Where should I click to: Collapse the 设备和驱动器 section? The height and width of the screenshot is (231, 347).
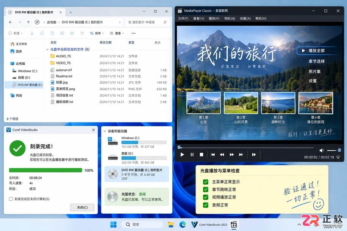point(105,131)
